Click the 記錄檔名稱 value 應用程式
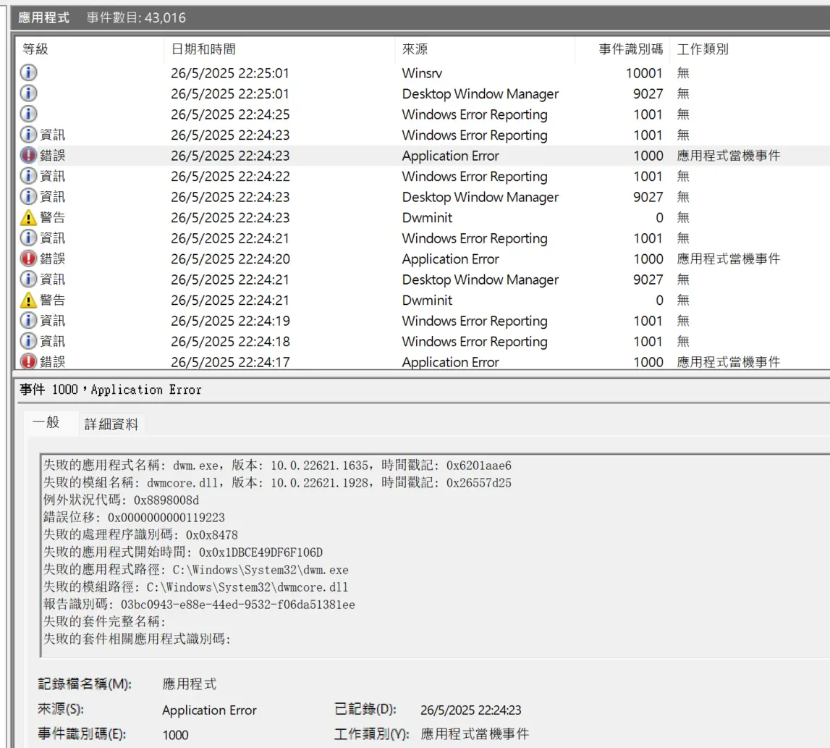The image size is (830, 748). (189, 684)
